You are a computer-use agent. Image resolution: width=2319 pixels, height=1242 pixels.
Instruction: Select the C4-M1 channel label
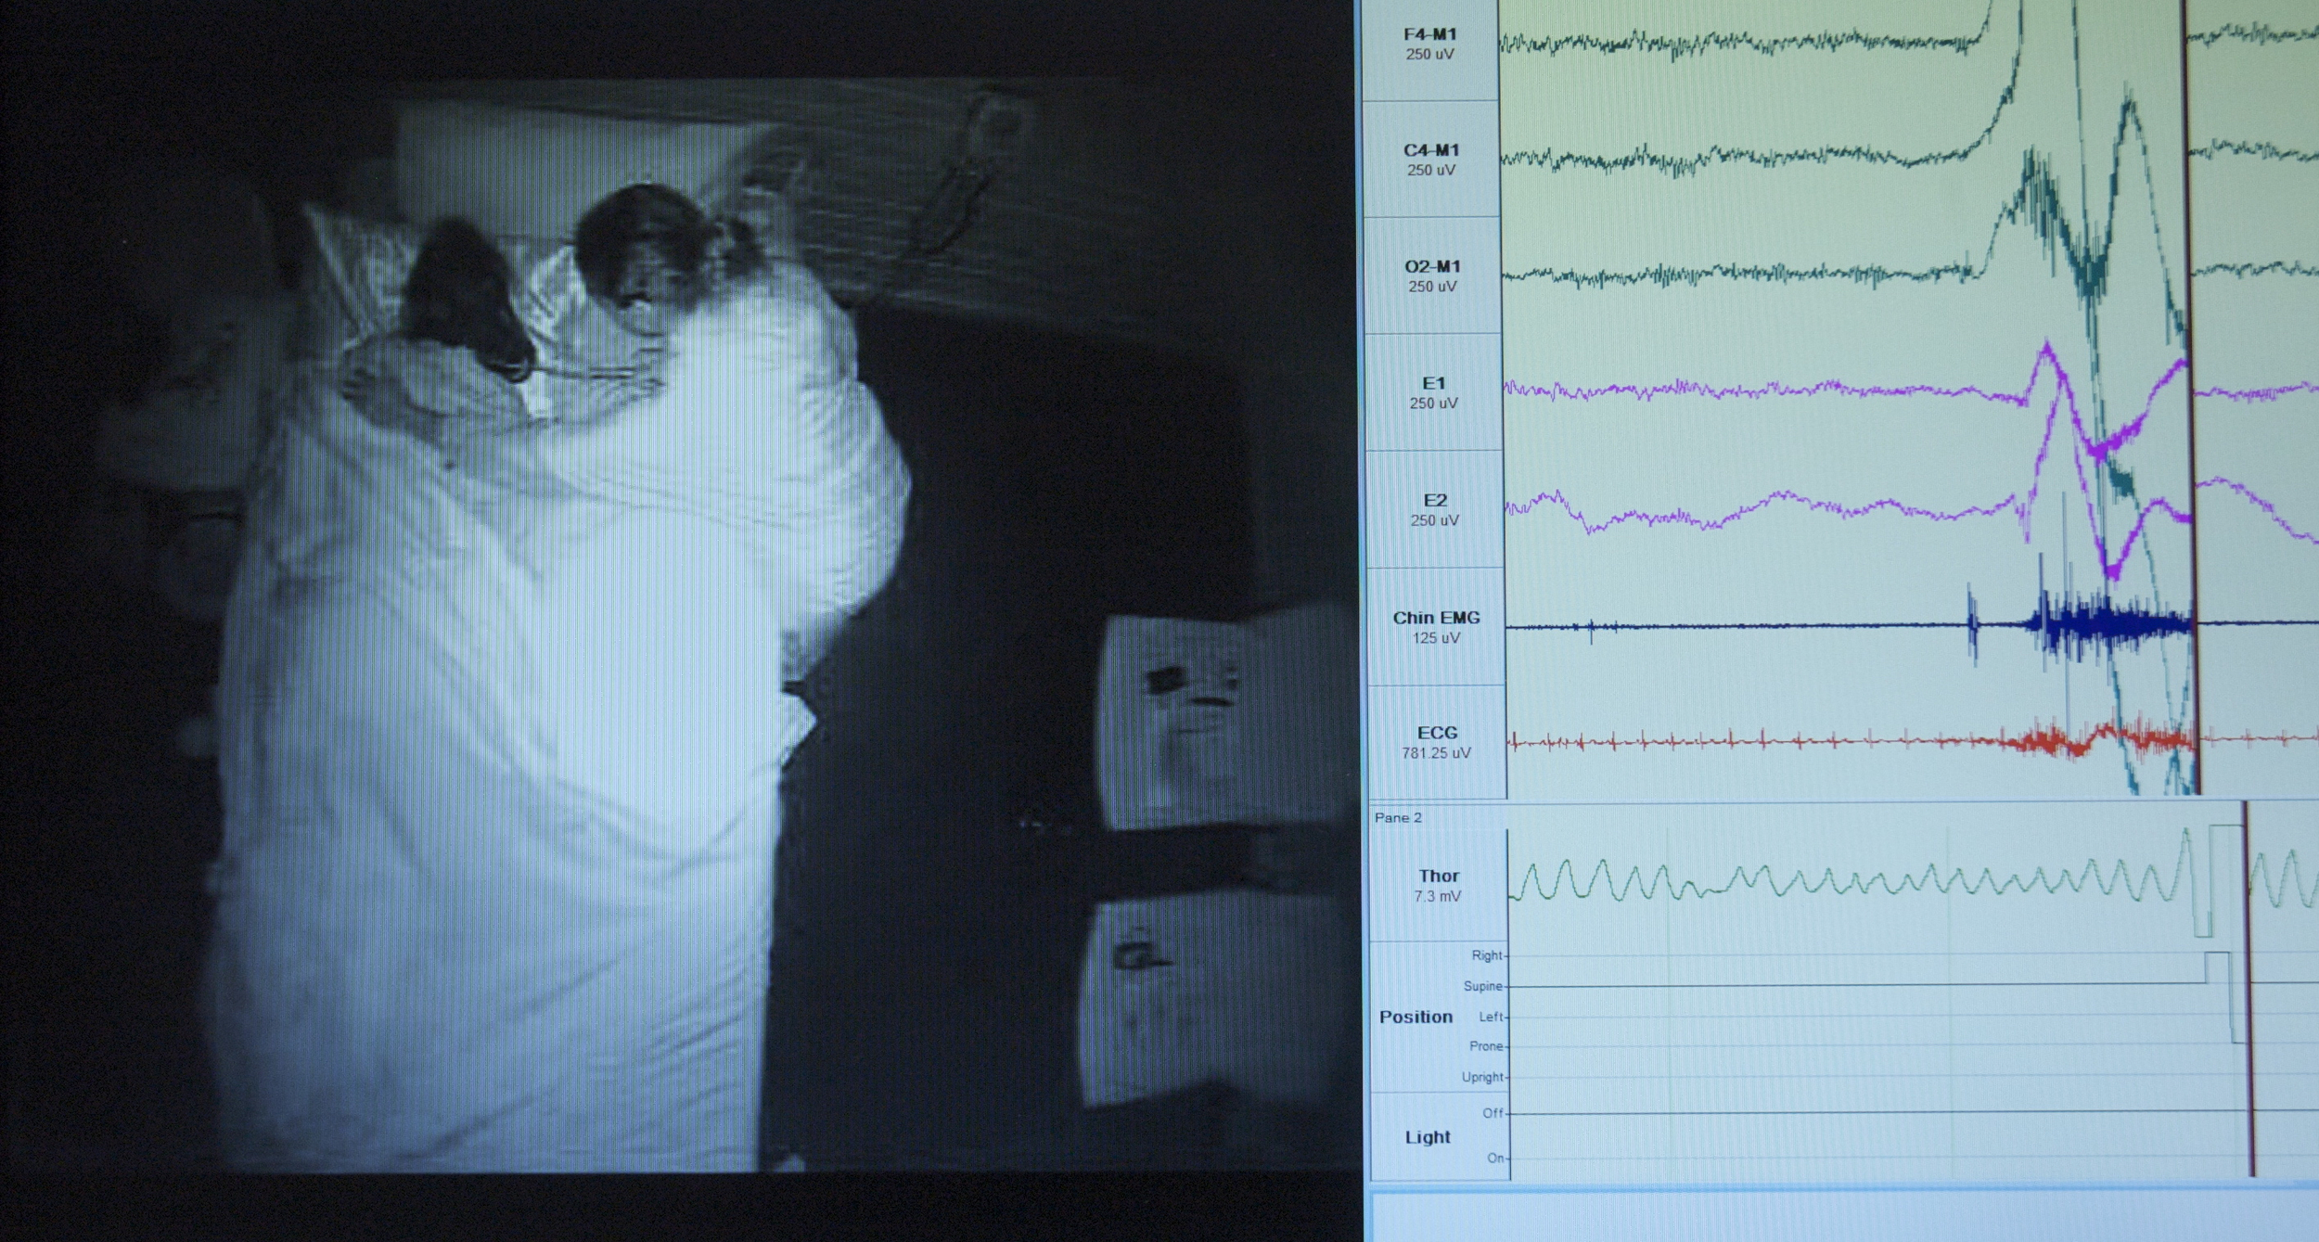[x=1430, y=150]
